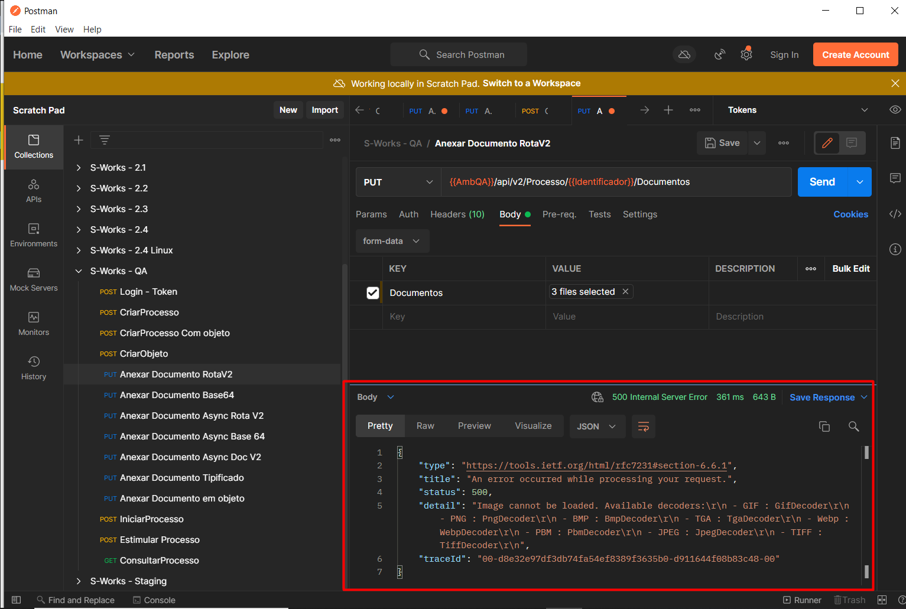Open the form-data body type dropdown
Screen dimensions: 906x609
point(392,241)
